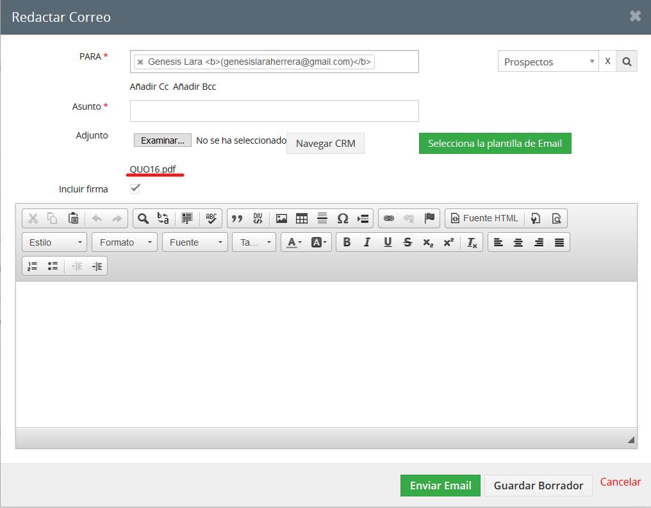Screen dimensions: 651x508
Task: Open the text color picker
Action: [x=294, y=242]
